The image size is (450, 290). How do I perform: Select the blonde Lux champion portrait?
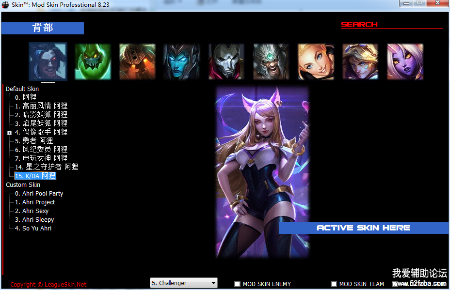[x=316, y=61]
